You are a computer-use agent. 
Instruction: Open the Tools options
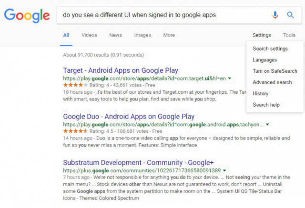pos(289,35)
